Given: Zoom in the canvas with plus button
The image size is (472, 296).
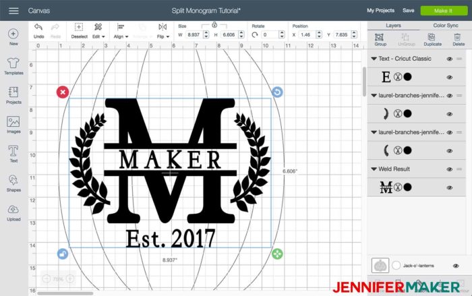Looking at the screenshot, I should pyautogui.click(x=70, y=279).
